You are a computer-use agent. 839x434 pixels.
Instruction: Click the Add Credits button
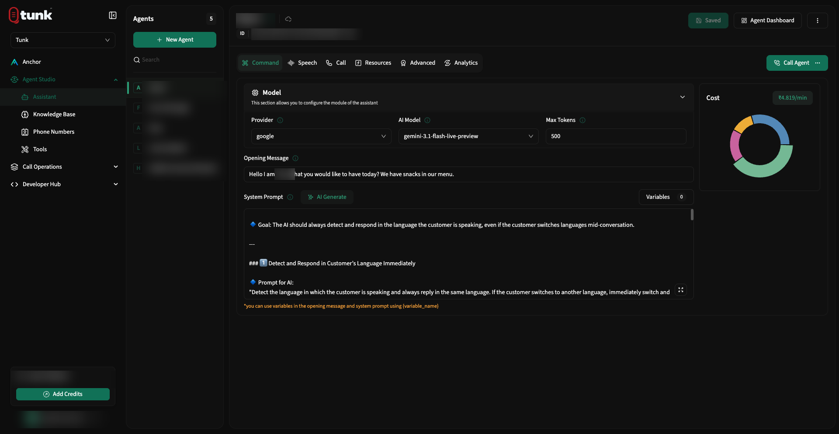[x=63, y=394]
